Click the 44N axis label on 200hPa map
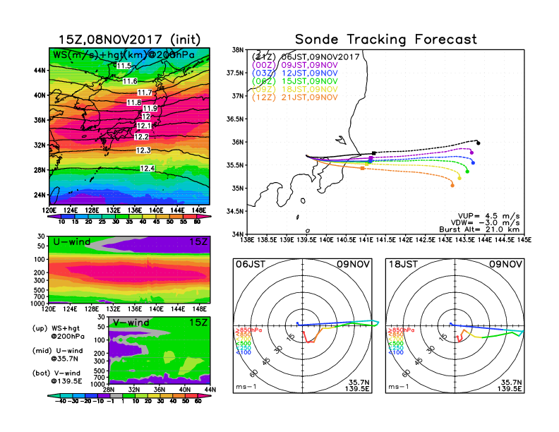 pyautogui.click(x=40, y=71)
